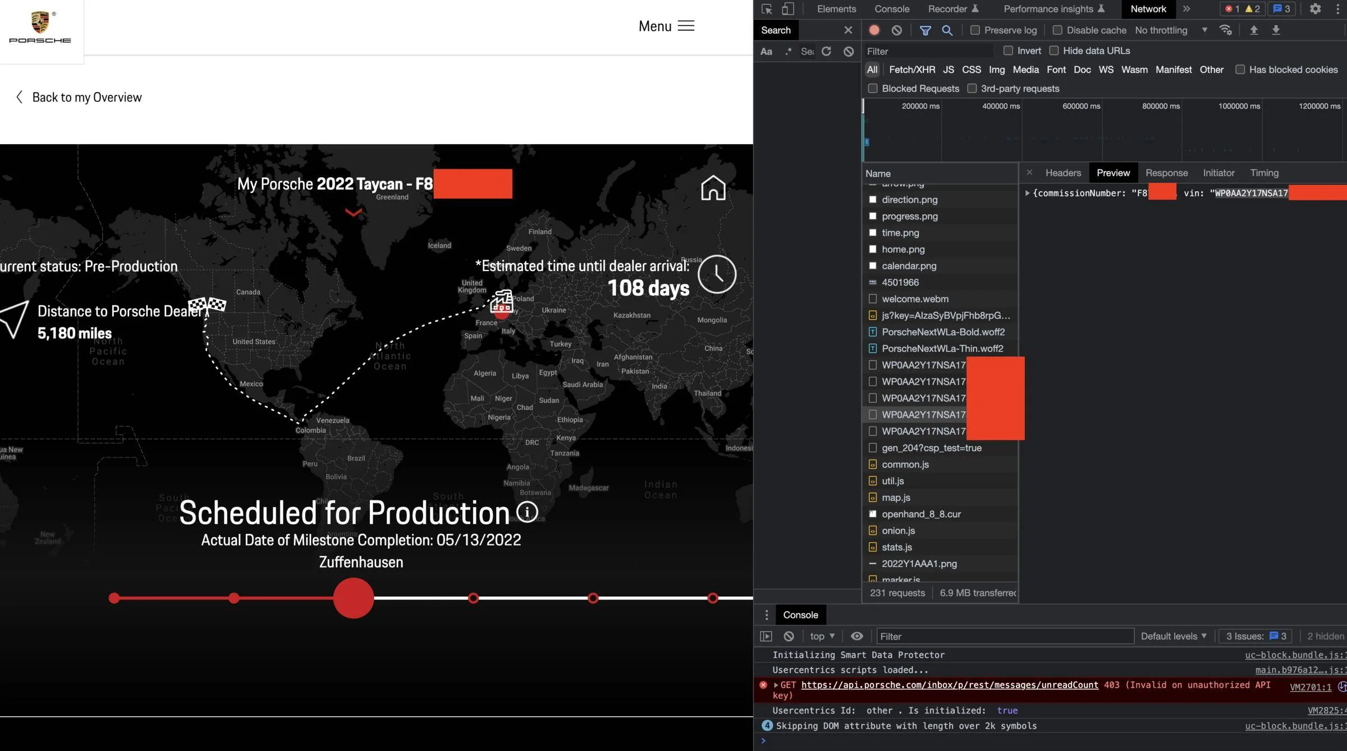Select the fourth milestone dot
The height and width of the screenshot is (751, 1347).
pyautogui.click(x=473, y=598)
